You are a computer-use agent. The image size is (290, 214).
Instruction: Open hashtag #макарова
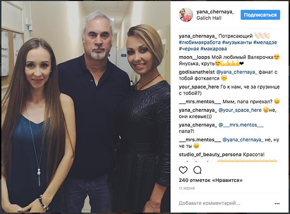coord(213,49)
